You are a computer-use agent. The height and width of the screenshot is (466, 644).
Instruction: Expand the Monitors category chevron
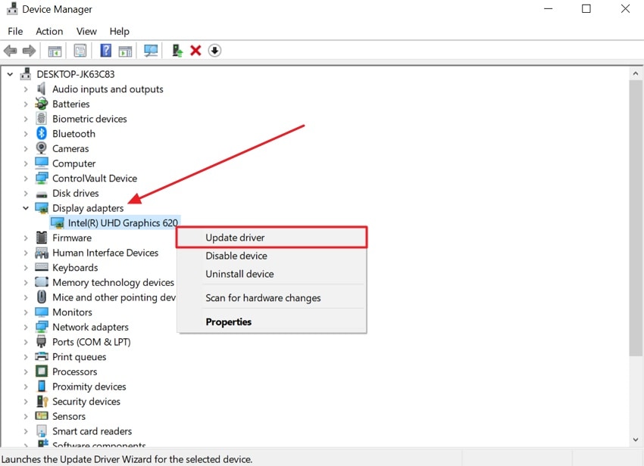(x=26, y=312)
